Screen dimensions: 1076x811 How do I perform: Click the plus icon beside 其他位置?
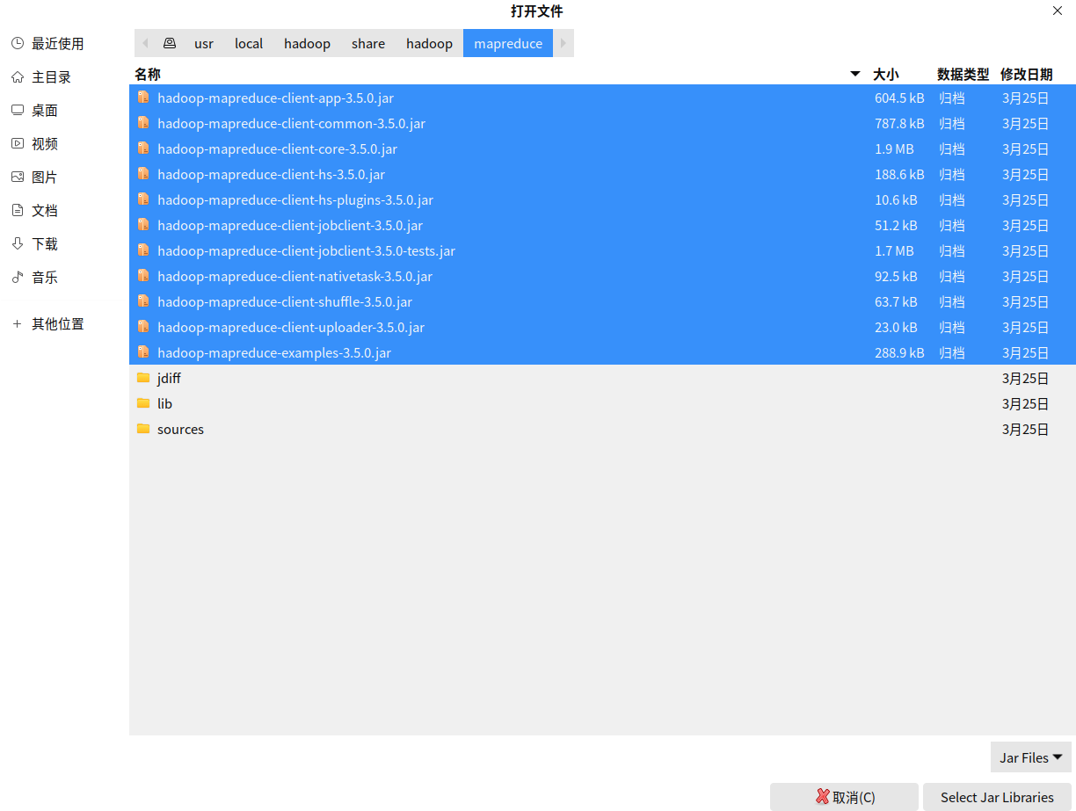point(18,323)
